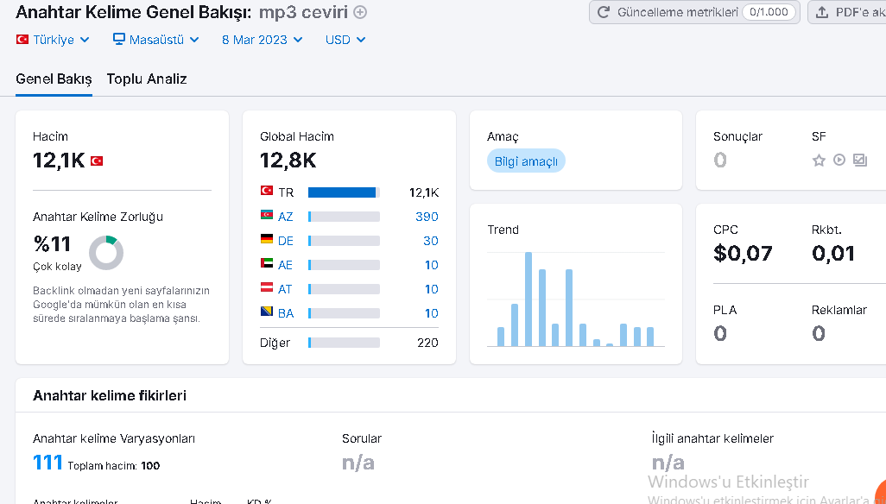Switch to the Genel Bakış tab
Screen dimensions: 886x504
54,79
